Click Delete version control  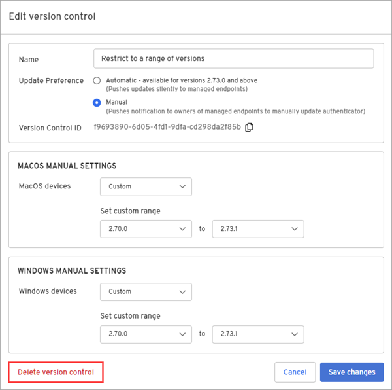point(56,372)
